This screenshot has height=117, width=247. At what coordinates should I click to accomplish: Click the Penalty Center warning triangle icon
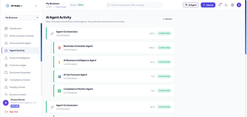coord(6,87)
